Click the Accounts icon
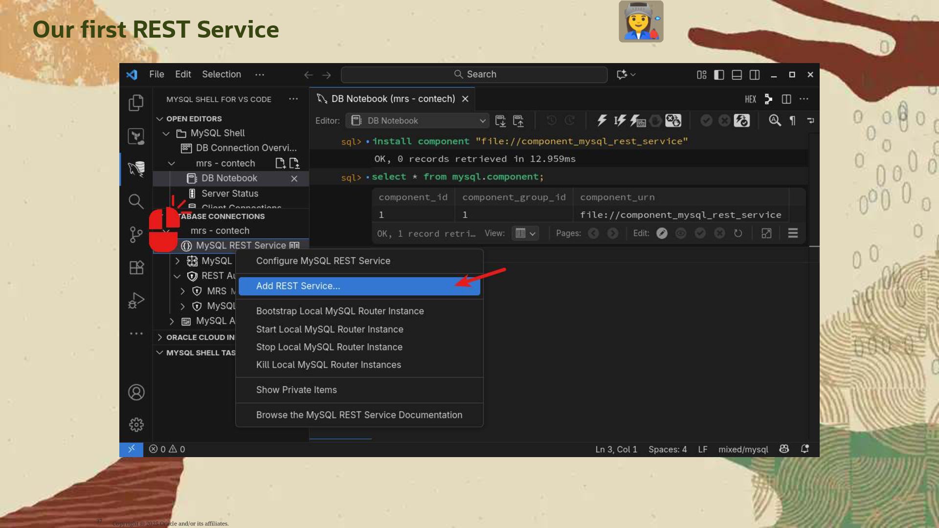 [x=136, y=392]
